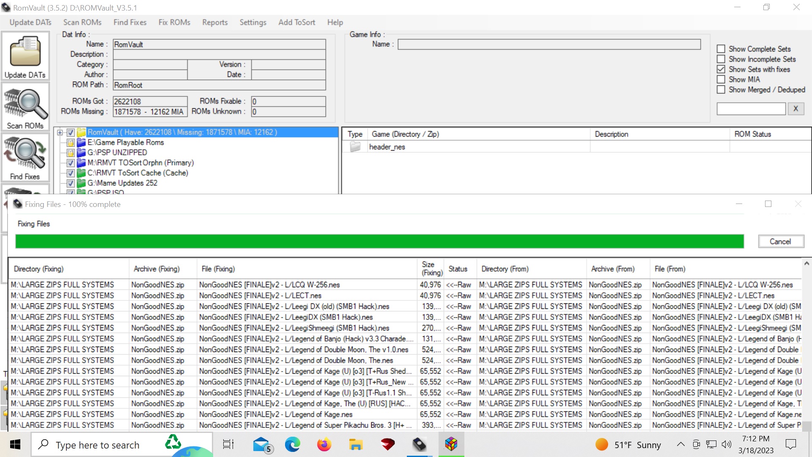
Task: Open Find Fixes menu
Action: 130,22
